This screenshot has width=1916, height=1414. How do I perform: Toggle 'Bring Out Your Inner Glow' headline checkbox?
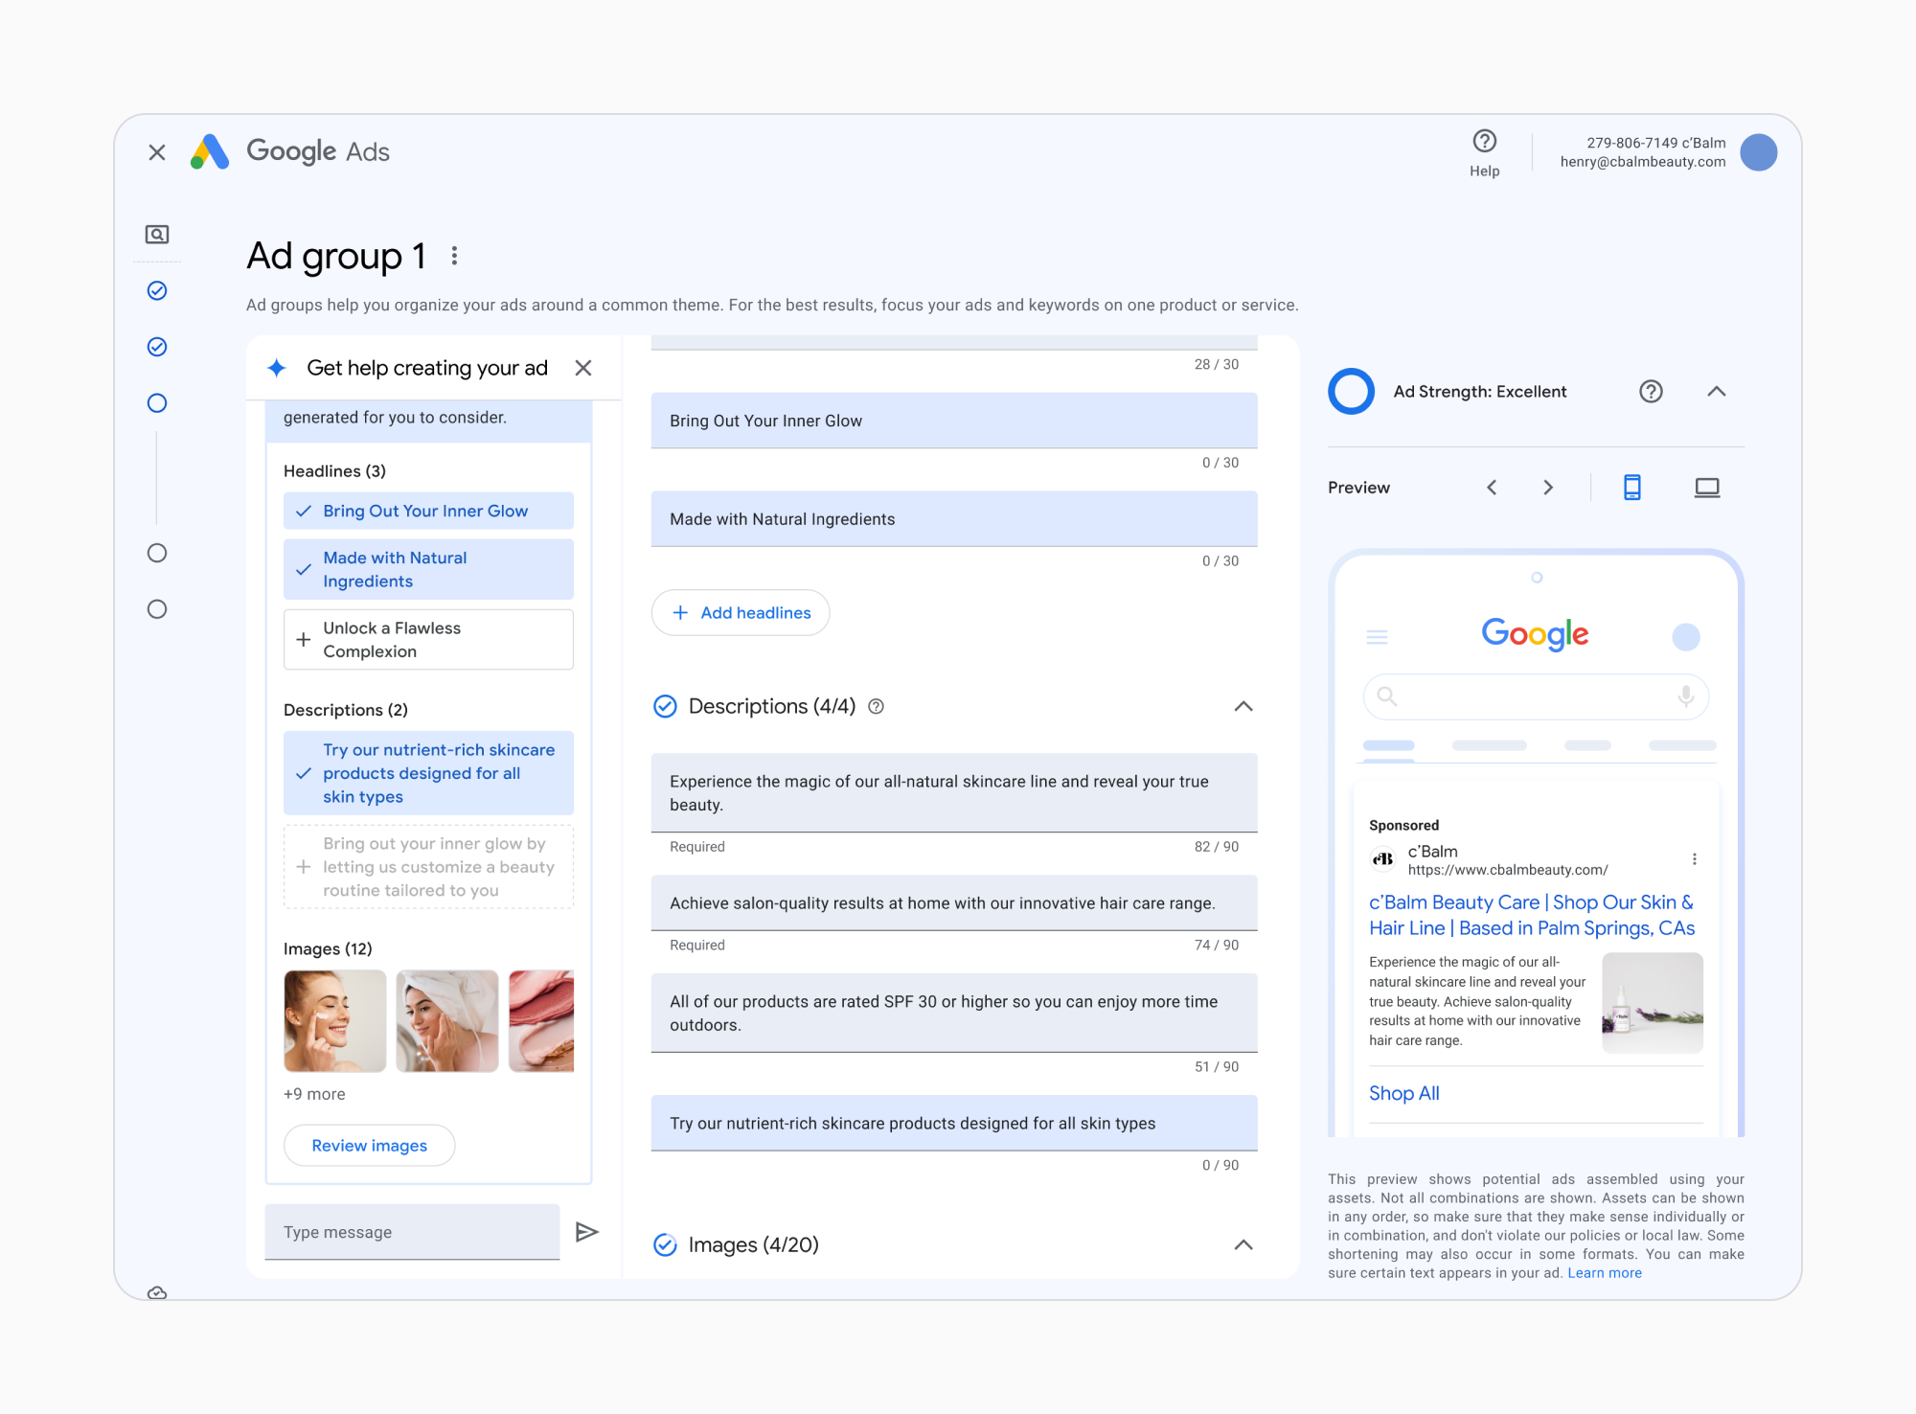pos(305,510)
